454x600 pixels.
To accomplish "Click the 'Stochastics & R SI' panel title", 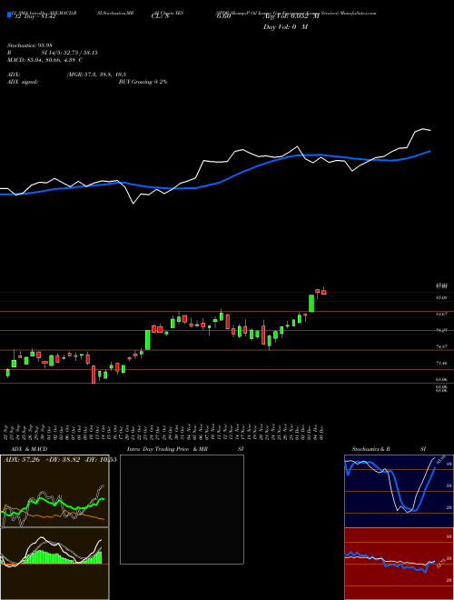I will pos(389,449).
